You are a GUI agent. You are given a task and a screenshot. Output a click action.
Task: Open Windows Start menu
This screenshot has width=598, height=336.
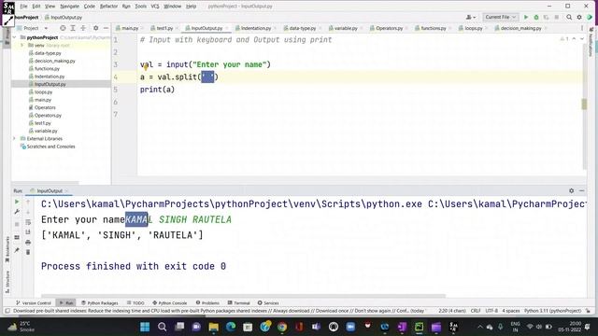[x=145, y=327]
